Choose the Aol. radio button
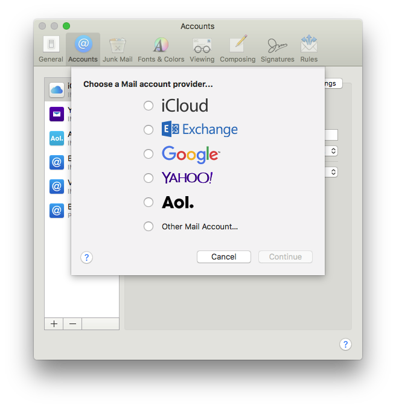Viewport: 396px width, 408px height. (148, 202)
